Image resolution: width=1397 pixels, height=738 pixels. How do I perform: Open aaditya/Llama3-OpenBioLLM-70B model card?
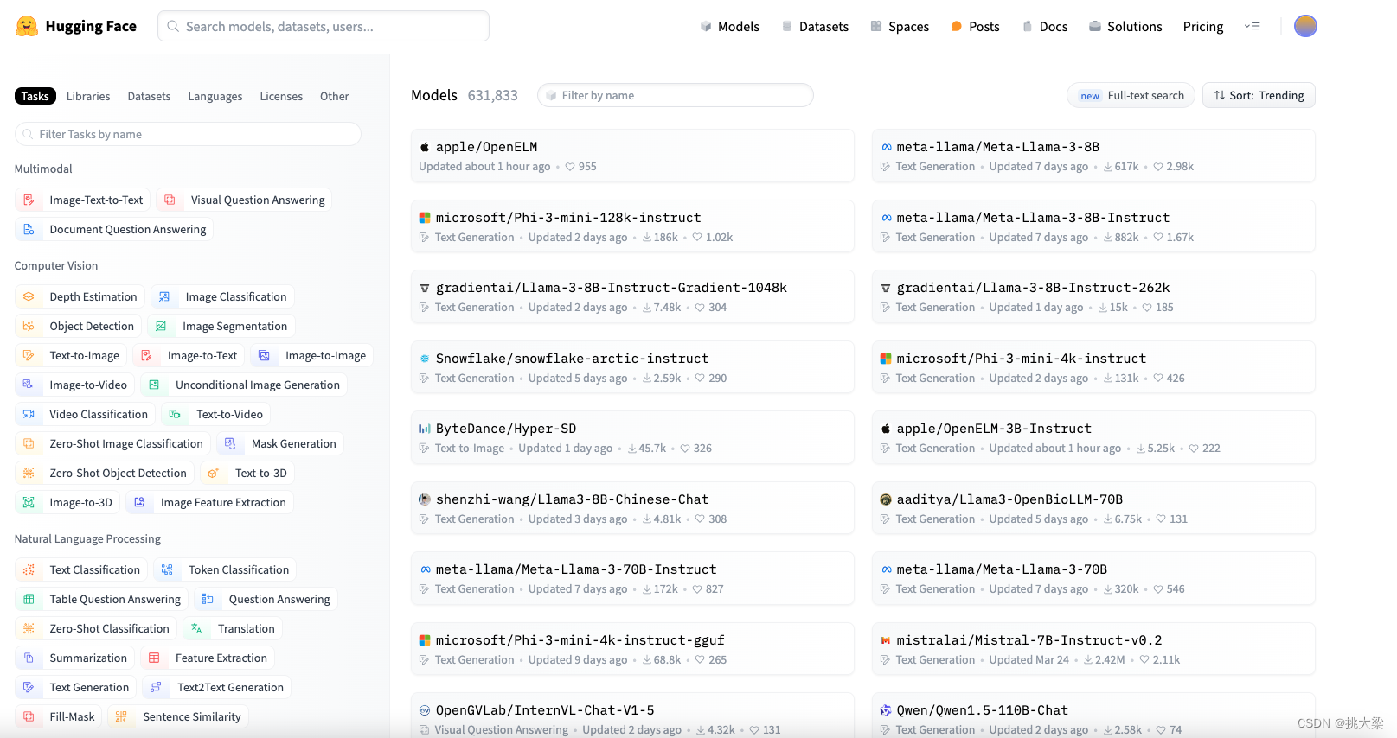(x=1093, y=508)
